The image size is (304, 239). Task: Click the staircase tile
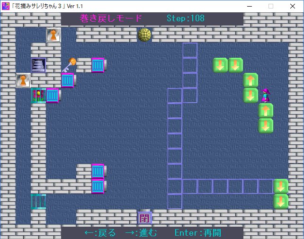click(38, 65)
